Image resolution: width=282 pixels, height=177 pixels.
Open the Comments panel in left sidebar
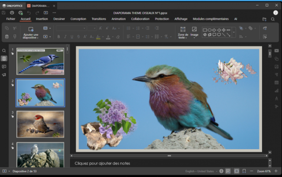click(4, 66)
